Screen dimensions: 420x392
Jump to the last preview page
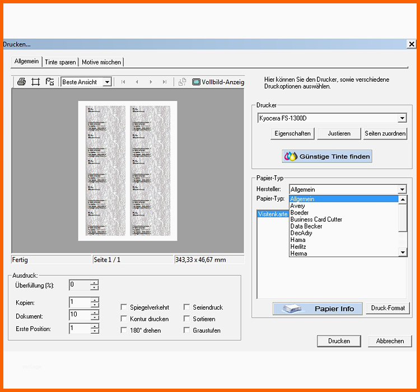click(165, 82)
